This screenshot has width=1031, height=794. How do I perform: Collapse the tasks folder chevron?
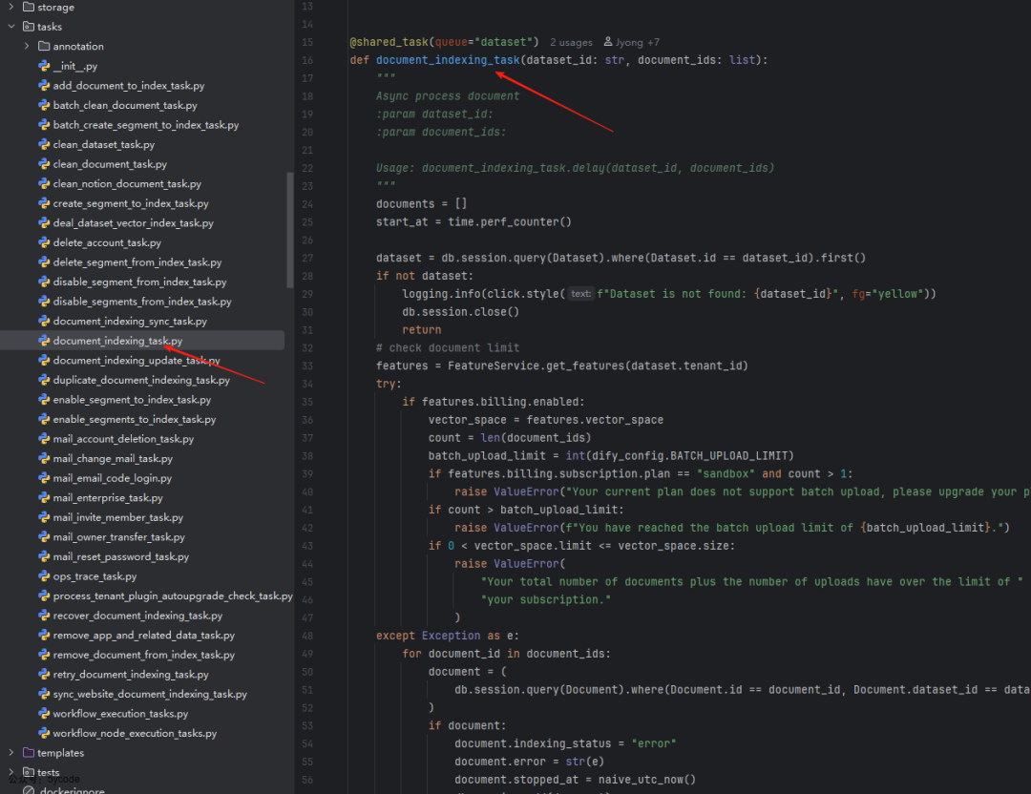click(x=11, y=27)
